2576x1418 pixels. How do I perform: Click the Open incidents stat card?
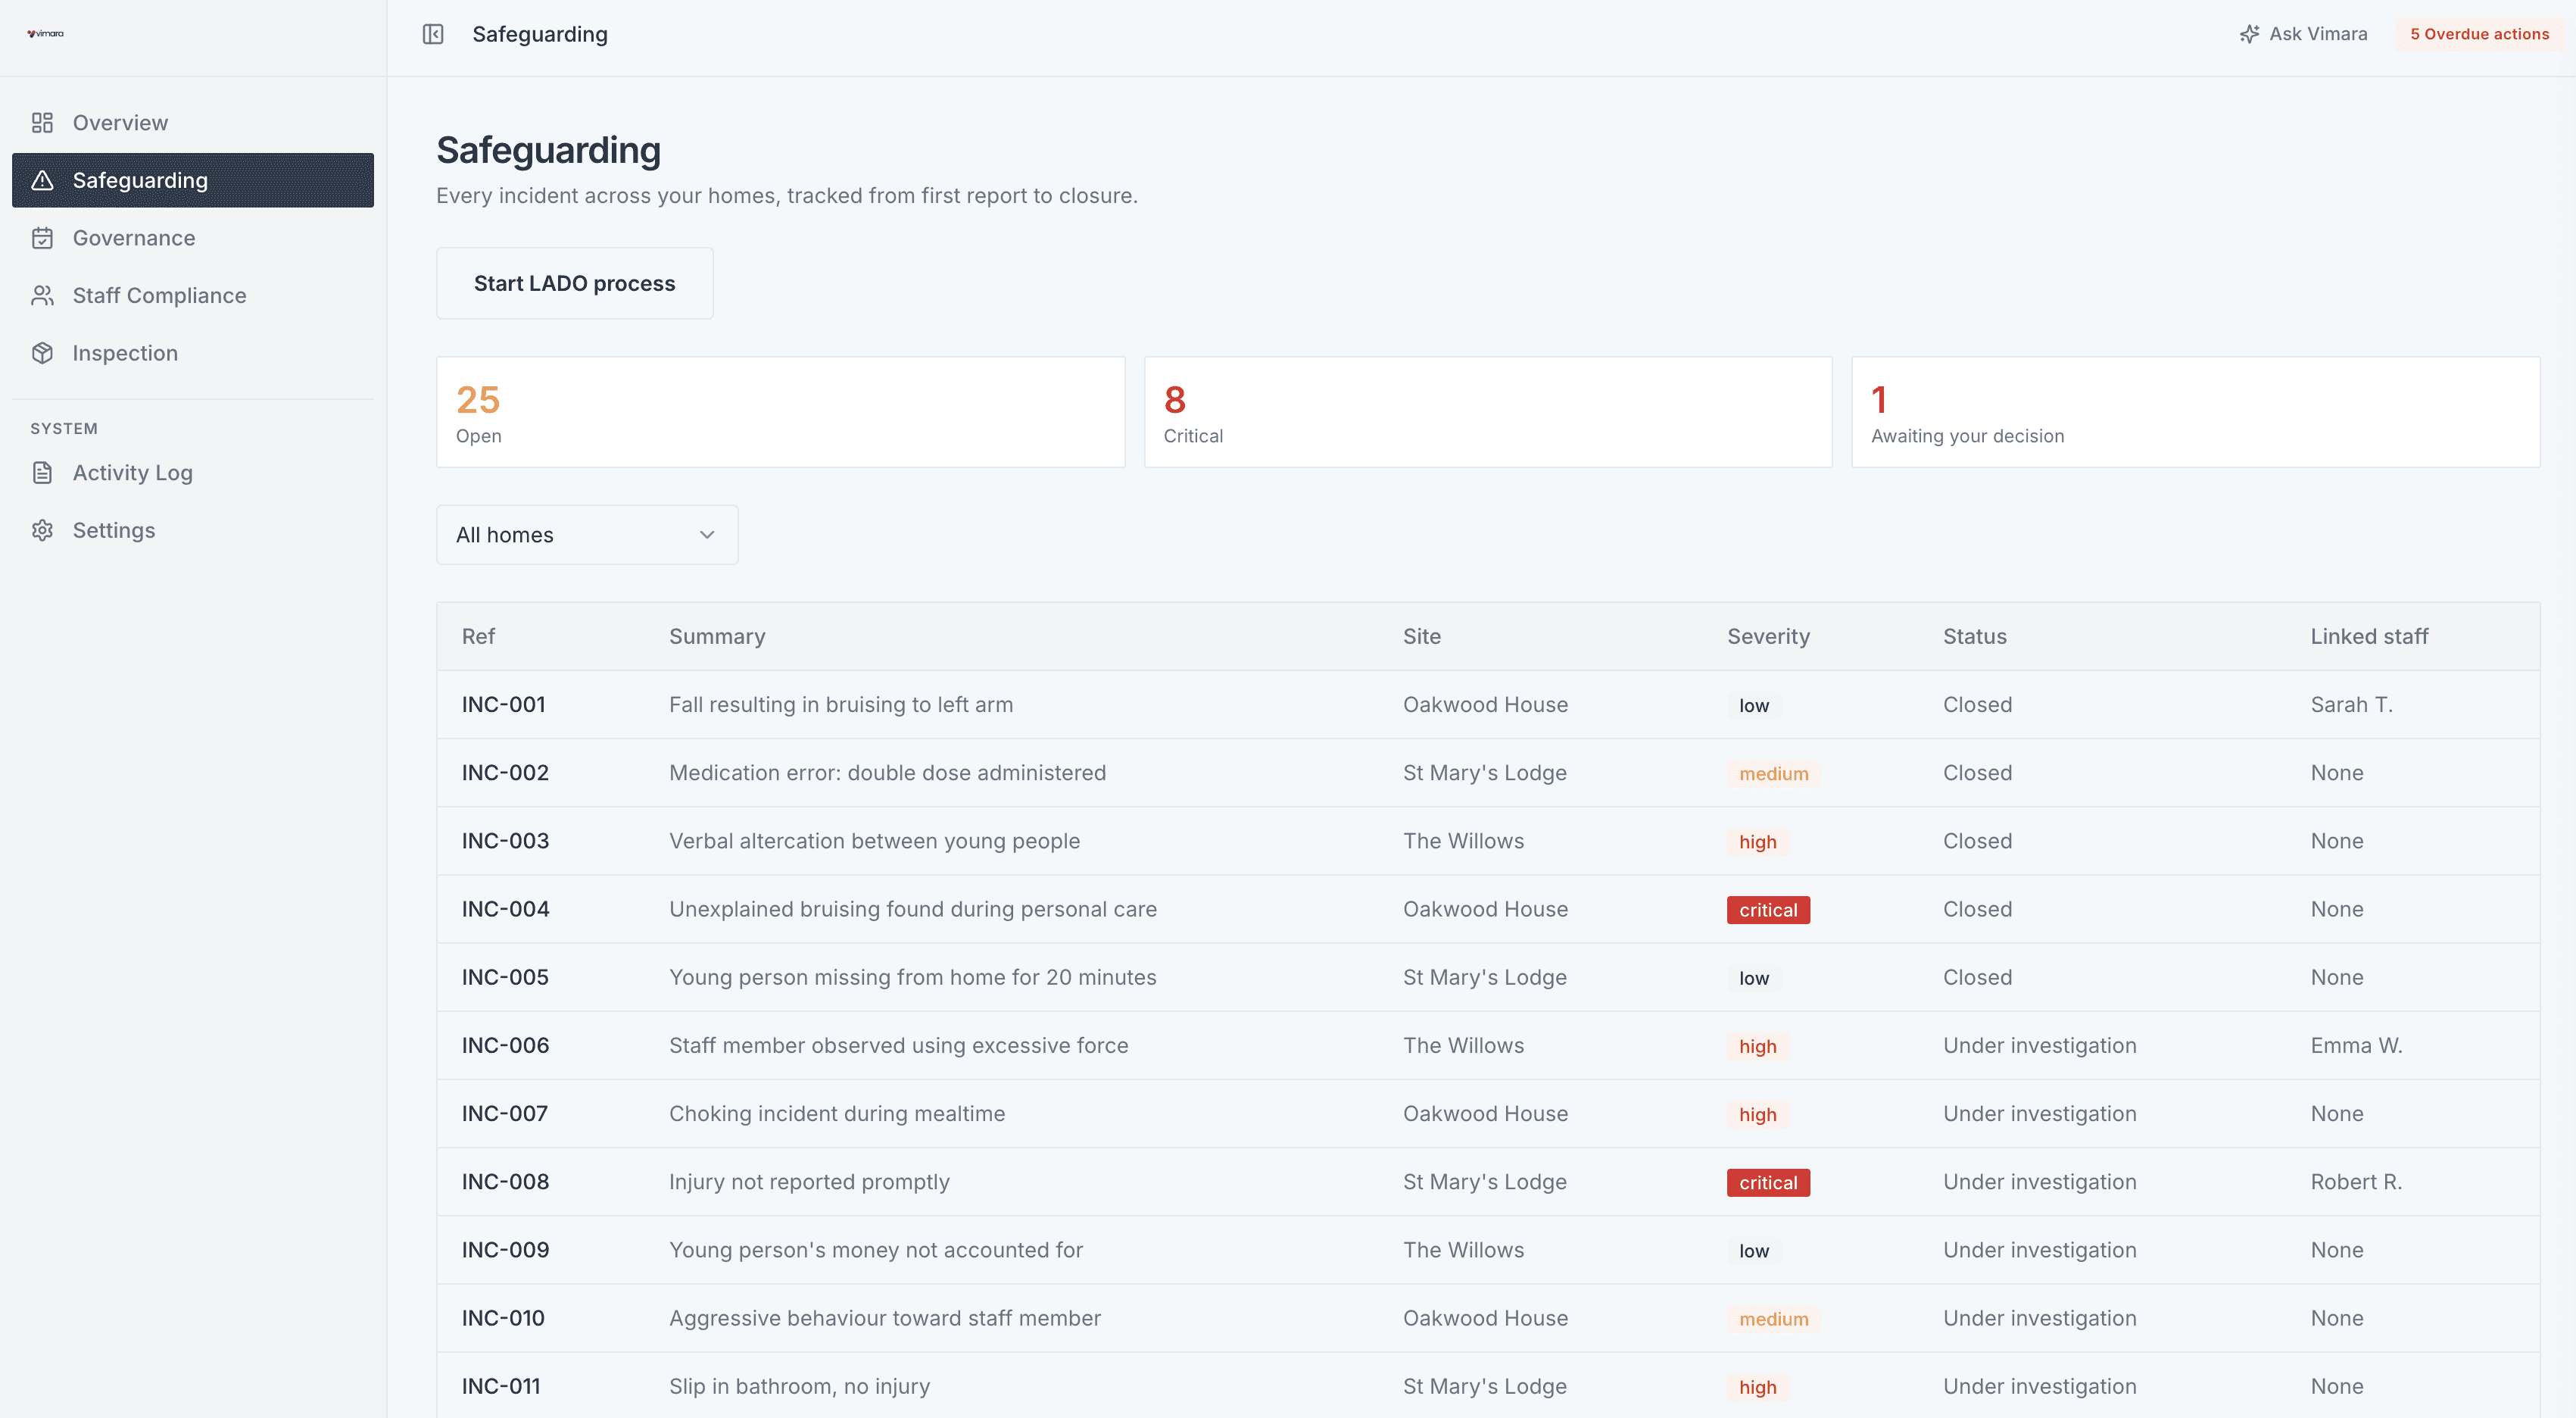tap(780, 412)
